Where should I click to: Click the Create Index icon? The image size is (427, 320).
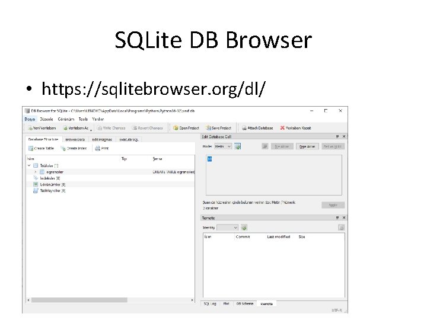tap(63, 148)
